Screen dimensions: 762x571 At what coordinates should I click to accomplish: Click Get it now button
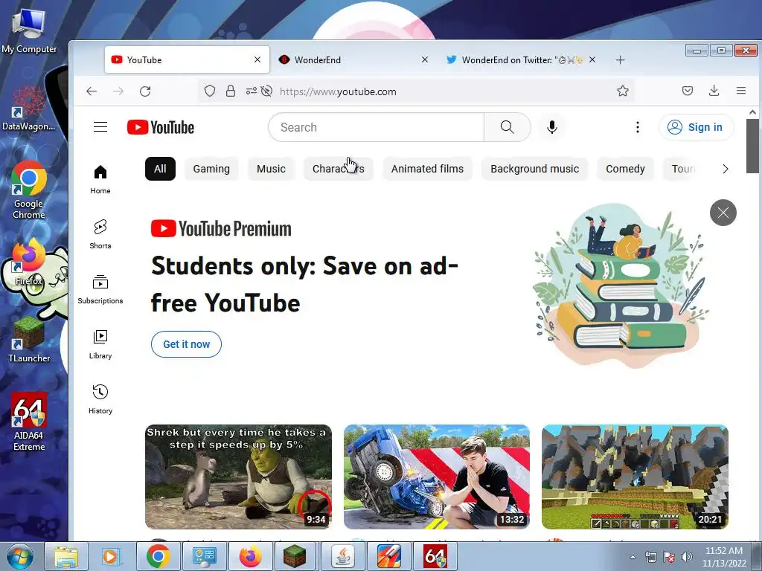coord(186,344)
